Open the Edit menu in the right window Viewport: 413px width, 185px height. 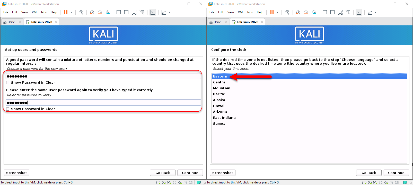pyautogui.click(x=221, y=12)
